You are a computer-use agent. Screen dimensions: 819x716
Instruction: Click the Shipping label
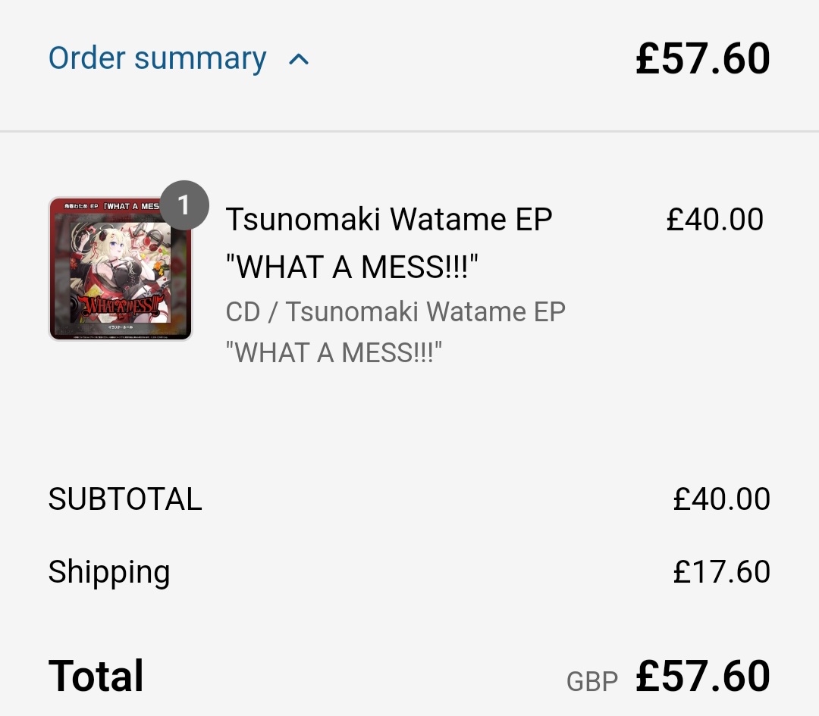pyautogui.click(x=109, y=572)
